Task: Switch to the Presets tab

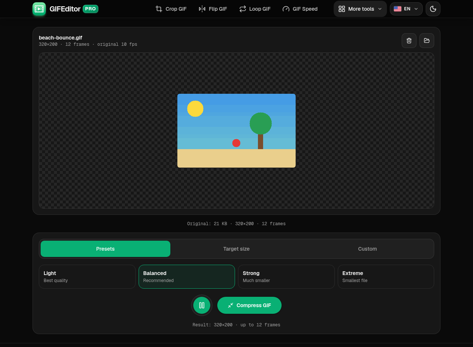Action: 105,249
